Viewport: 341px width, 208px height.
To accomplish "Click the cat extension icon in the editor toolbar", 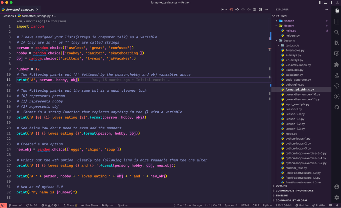I will 231,9.
